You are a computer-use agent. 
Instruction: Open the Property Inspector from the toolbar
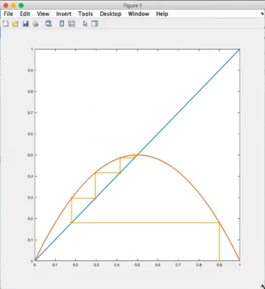(x=95, y=24)
